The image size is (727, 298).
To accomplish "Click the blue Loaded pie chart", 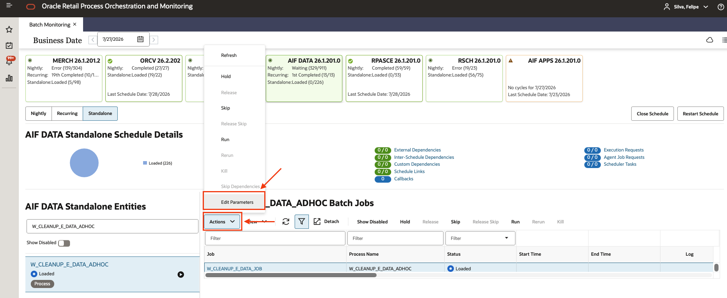I will pos(84,163).
